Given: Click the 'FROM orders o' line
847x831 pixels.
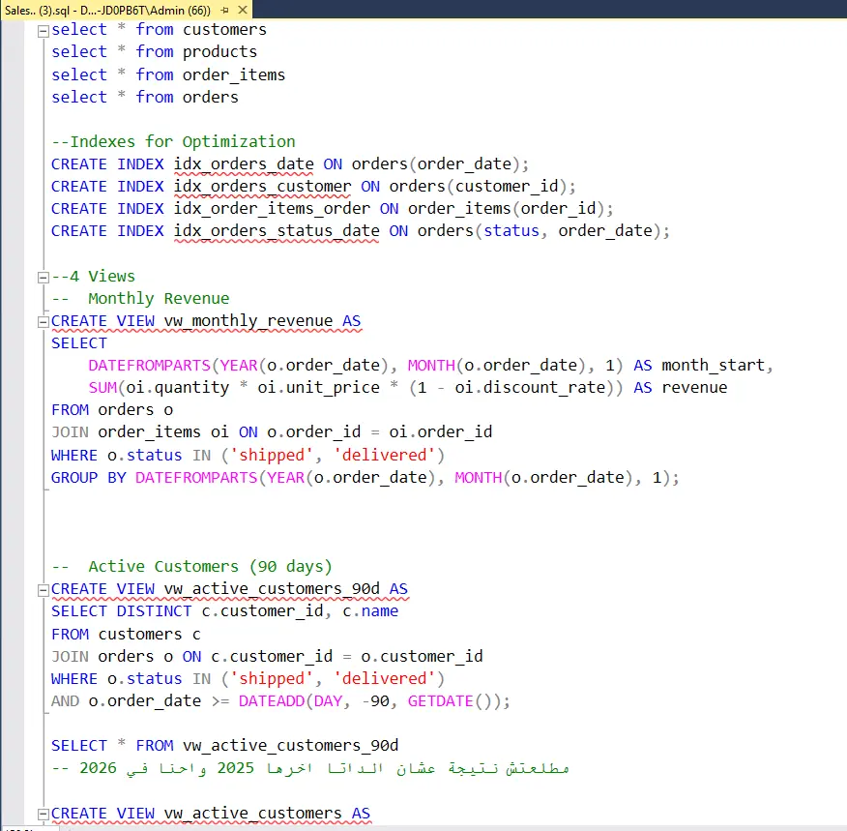Looking at the screenshot, I should pyautogui.click(x=112, y=410).
